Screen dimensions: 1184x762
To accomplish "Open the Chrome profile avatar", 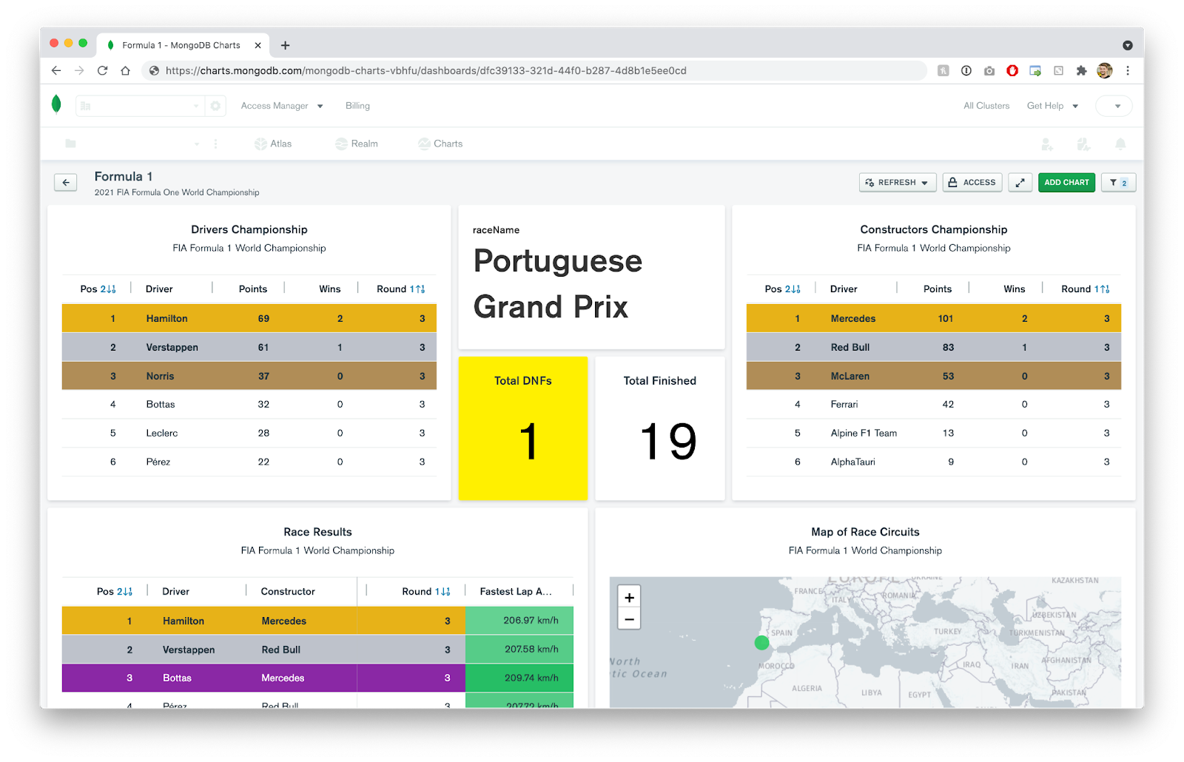I will (1105, 70).
